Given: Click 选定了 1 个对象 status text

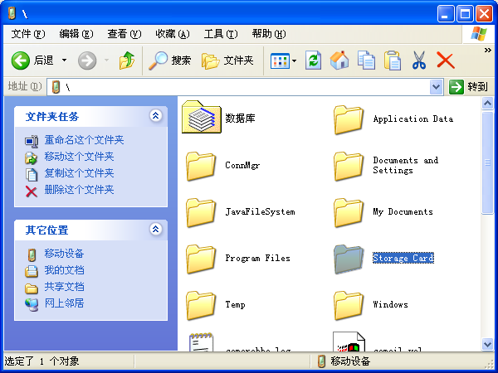Looking at the screenshot, I should [41, 361].
